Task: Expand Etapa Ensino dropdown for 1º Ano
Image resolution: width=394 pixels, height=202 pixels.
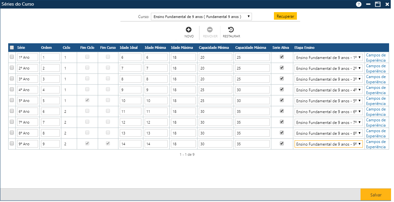Action: pyautogui.click(x=328, y=57)
